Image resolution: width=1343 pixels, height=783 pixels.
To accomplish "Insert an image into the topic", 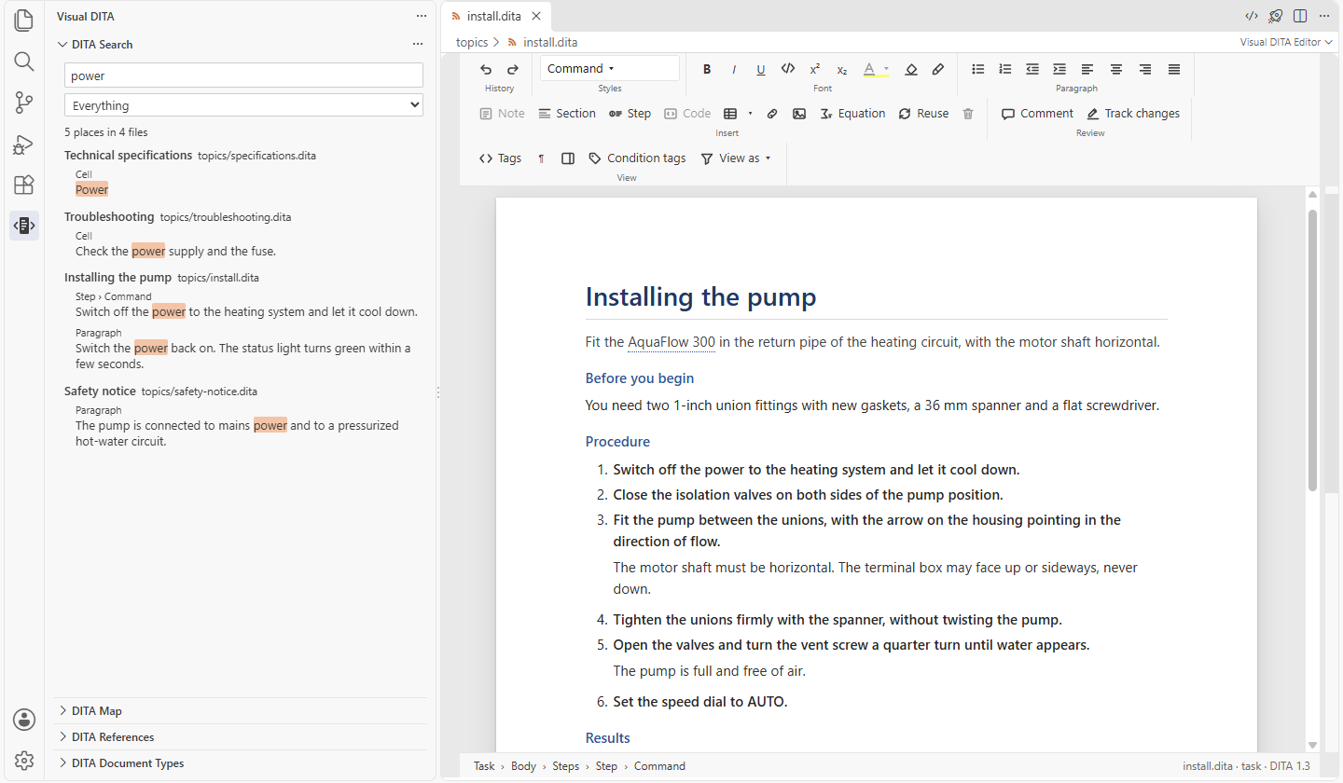I will click(799, 114).
